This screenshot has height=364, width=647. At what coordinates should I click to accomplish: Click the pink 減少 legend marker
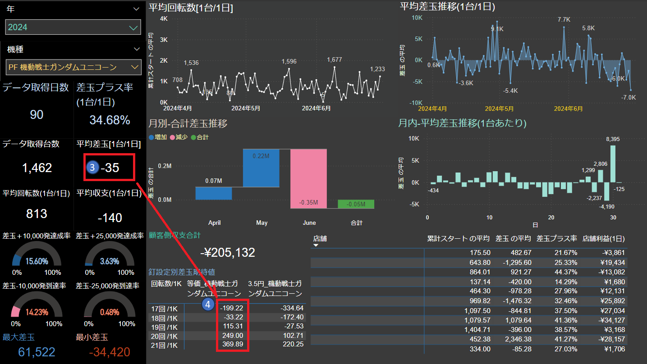click(172, 137)
